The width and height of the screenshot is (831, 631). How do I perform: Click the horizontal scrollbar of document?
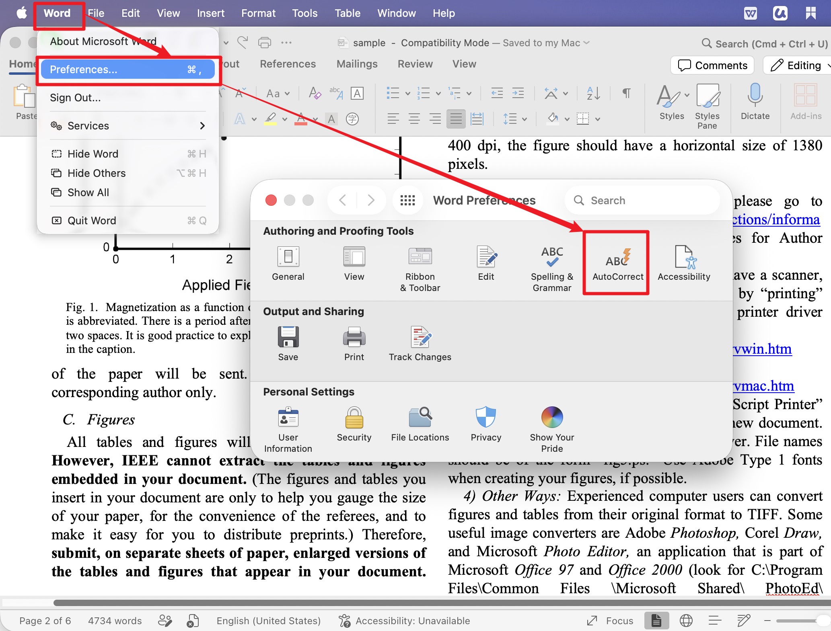point(441,602)
